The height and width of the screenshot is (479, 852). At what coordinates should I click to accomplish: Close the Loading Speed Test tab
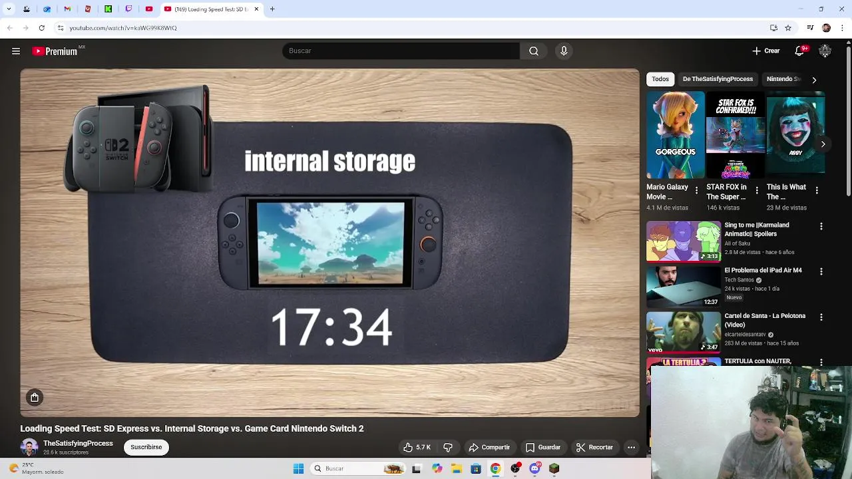point(256,9)
